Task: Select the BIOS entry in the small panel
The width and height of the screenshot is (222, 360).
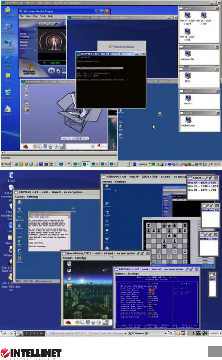Action: click(212, 279)
